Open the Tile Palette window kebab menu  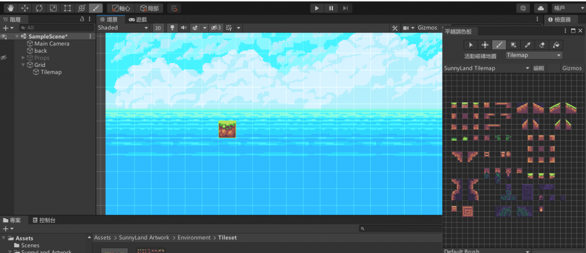(566, 31)
